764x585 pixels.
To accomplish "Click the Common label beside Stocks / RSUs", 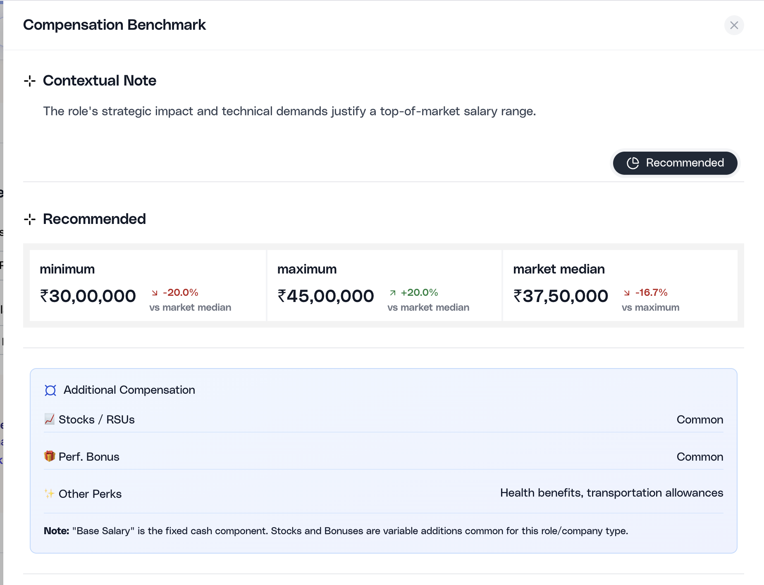I will tap(700, 419).
